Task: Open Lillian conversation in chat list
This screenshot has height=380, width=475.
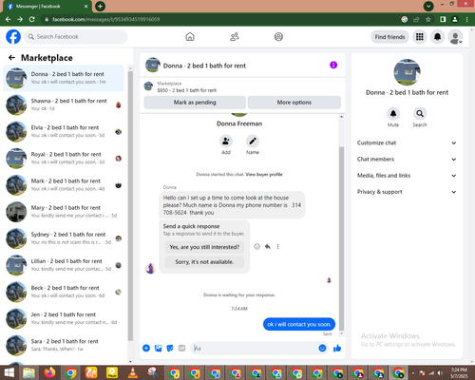Action: (64, 265)
